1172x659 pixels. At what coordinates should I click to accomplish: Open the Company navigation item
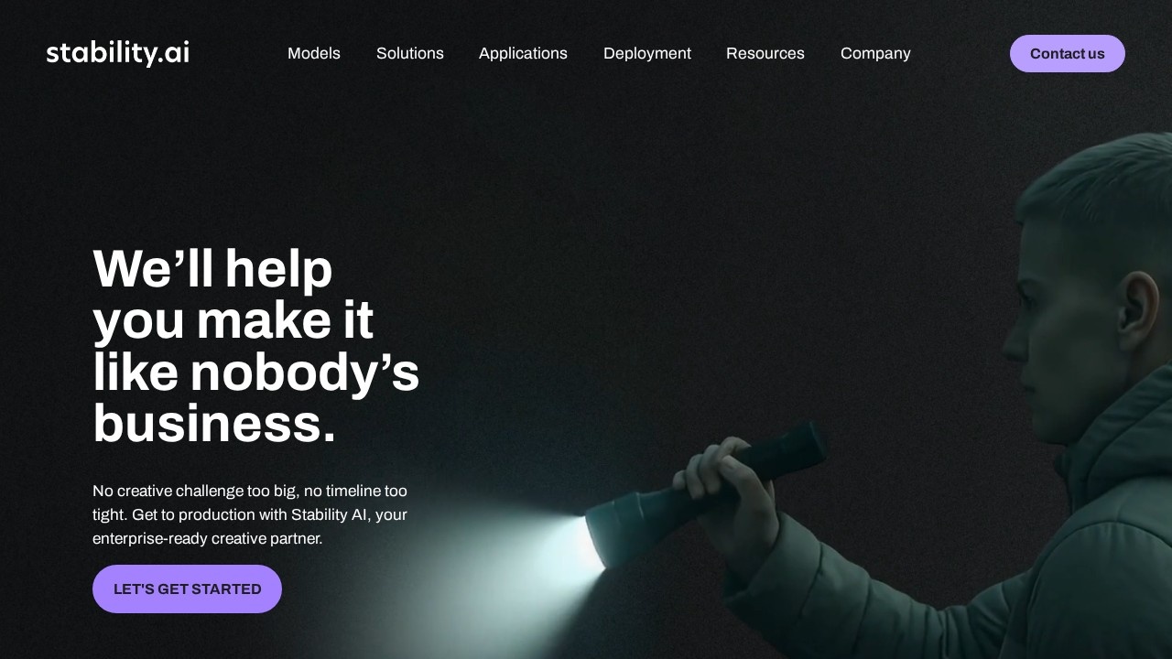tap(875, 53)
